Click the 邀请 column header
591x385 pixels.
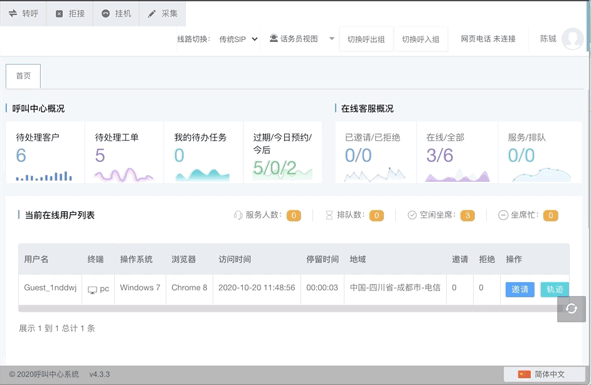click(460, 259)
